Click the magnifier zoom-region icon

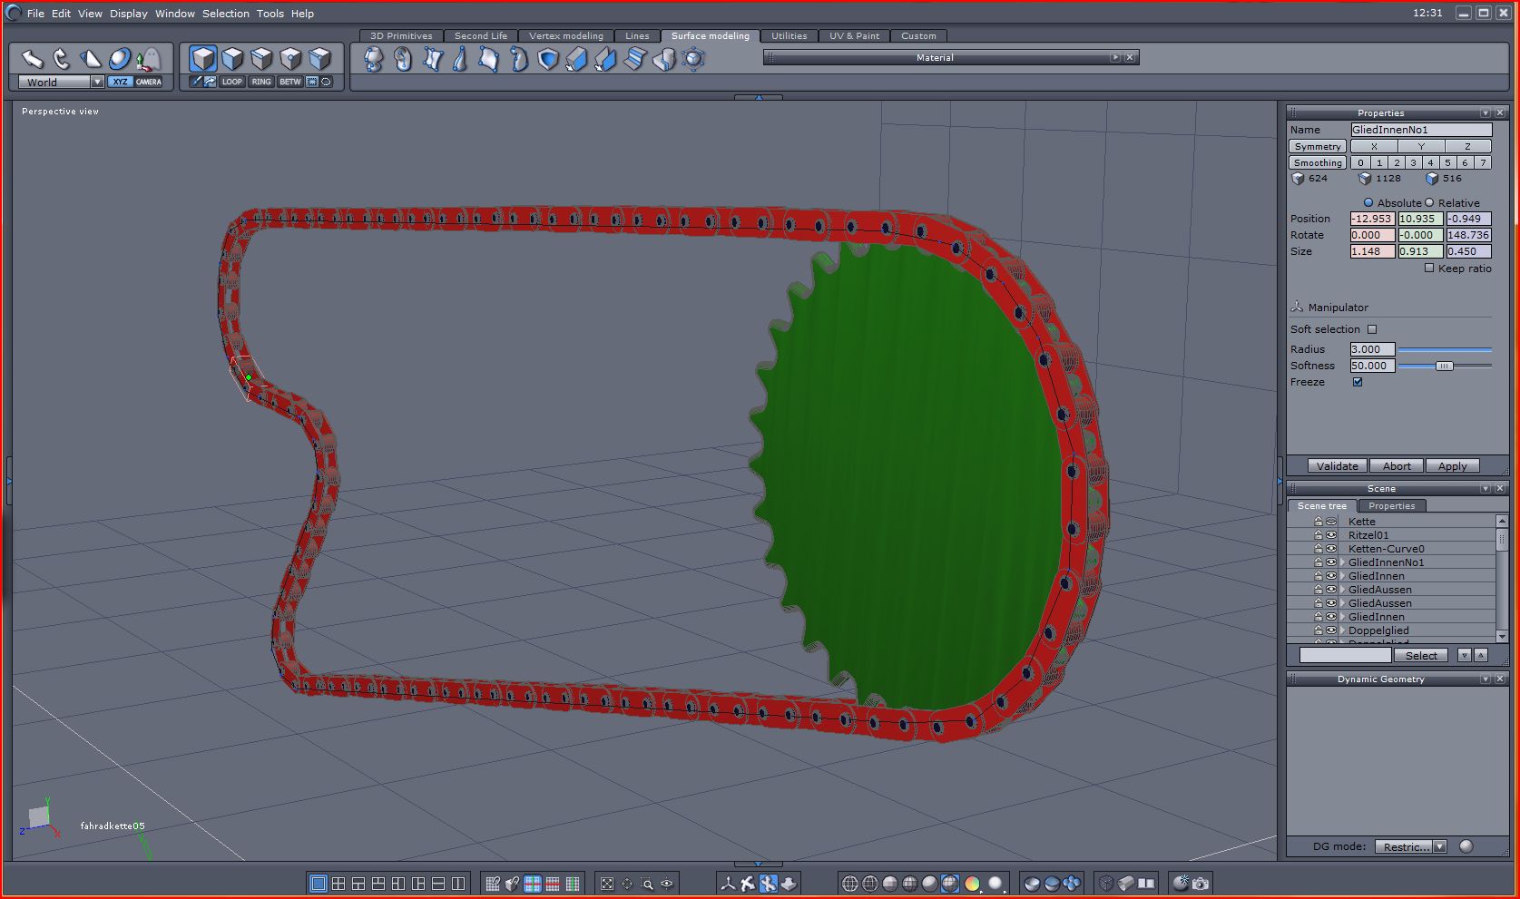[647, 884]
